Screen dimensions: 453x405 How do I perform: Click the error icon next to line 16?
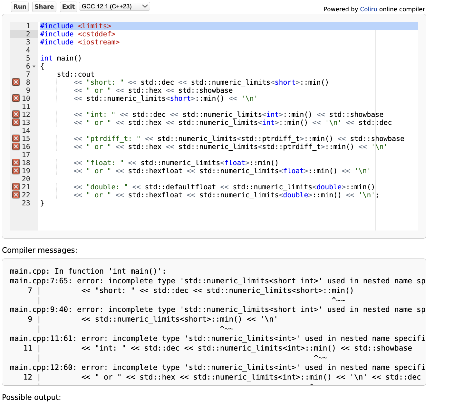point(16,146)
